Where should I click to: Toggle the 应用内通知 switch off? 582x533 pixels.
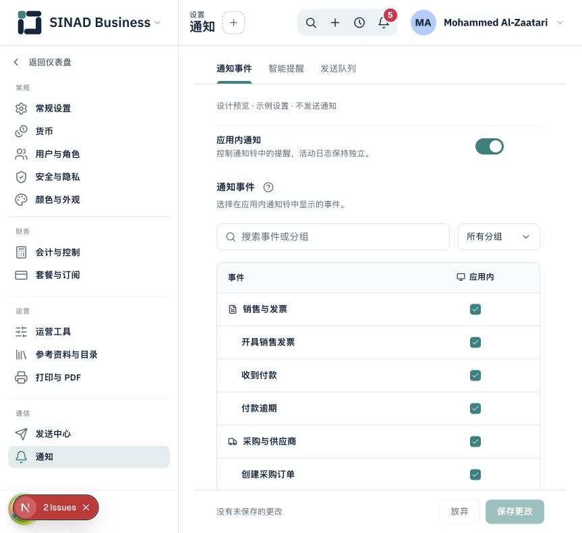pos(490,146)
